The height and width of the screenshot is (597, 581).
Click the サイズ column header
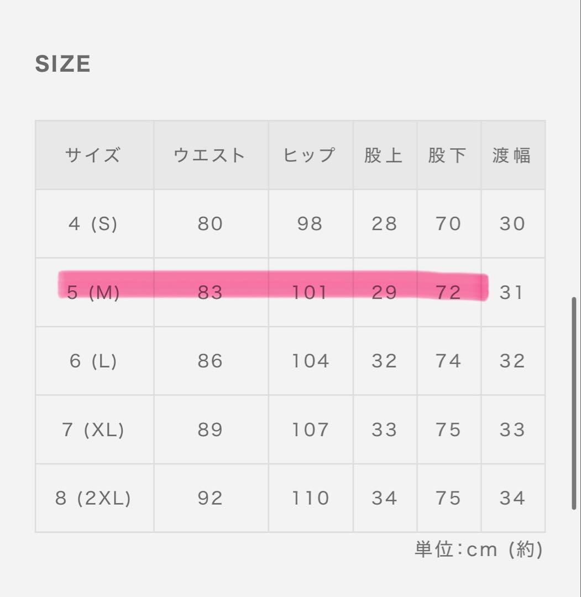click(93, 155)
